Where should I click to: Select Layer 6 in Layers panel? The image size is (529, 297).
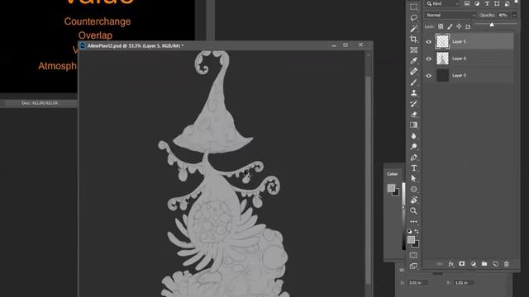point(469,59)
